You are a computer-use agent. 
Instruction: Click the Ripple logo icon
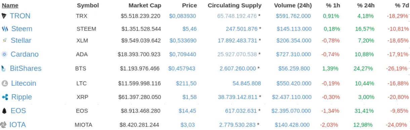5,97
